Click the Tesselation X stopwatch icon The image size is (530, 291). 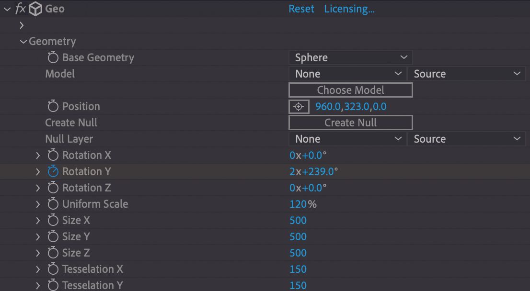pos(53,269)
